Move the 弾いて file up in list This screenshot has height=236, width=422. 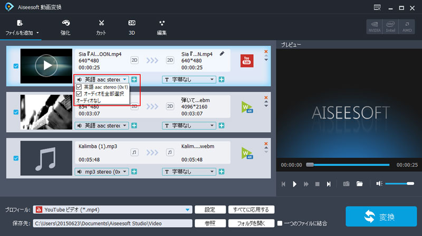(266, 102)
